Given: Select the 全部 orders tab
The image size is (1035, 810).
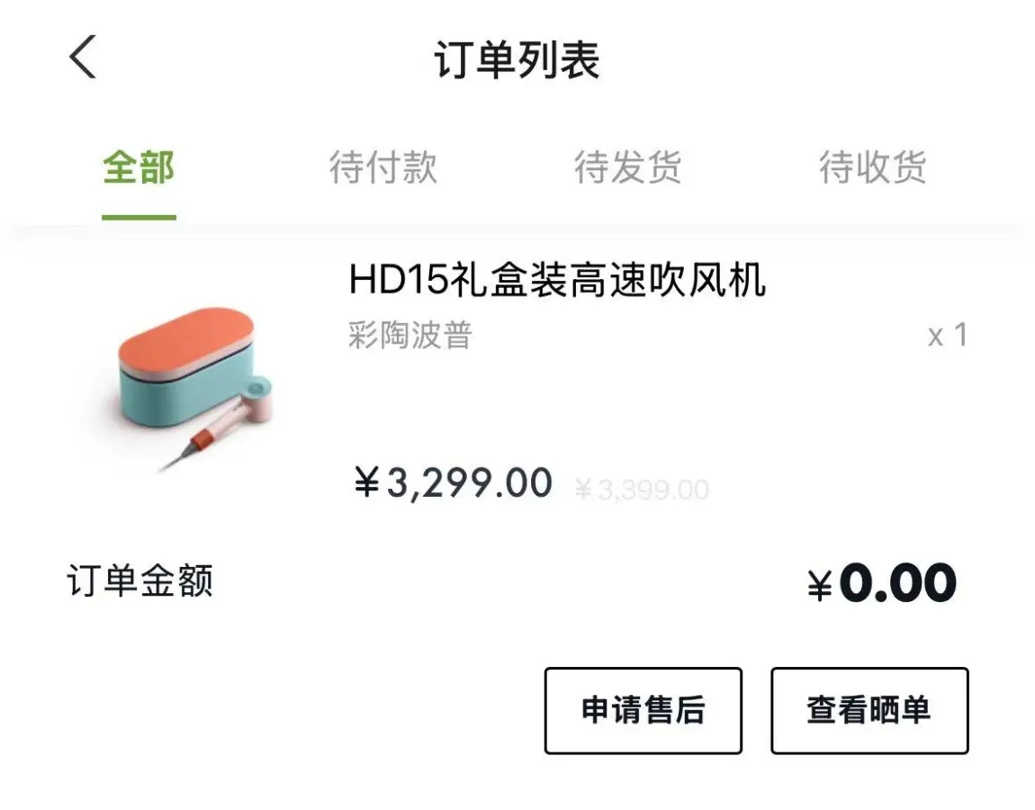Looking at the screenshot, I should (139, 167).
